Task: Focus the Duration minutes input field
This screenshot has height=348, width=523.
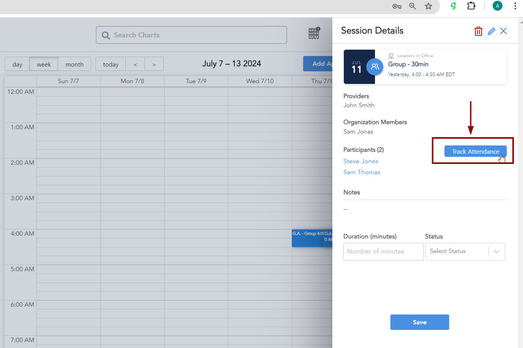Action: (383, 251)
